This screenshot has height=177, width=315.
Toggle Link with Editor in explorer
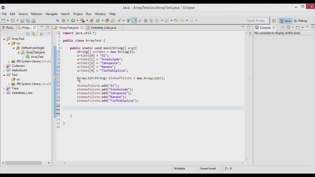tap(33, 34)
